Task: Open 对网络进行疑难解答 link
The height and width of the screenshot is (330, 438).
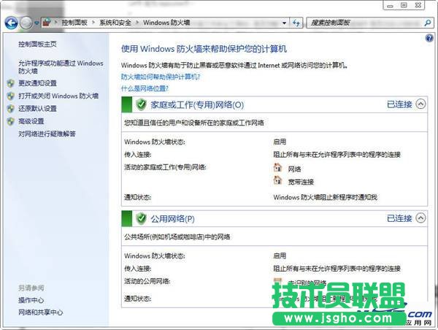Action: 47,134
